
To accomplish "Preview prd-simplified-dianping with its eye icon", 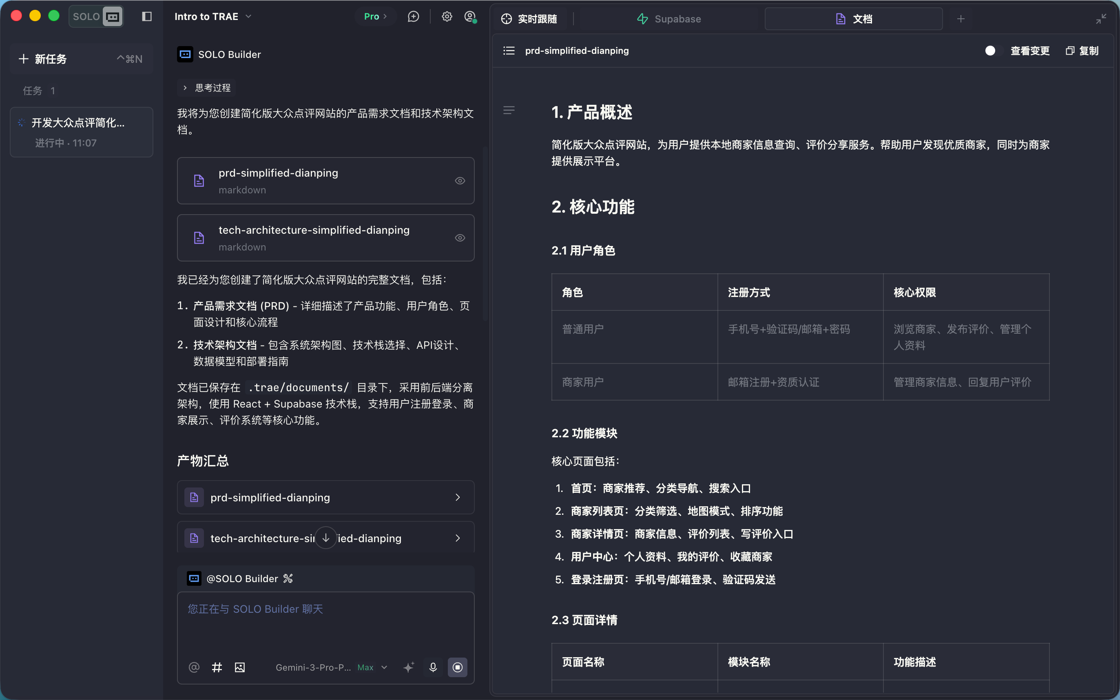I will click(x=460, y=181).
